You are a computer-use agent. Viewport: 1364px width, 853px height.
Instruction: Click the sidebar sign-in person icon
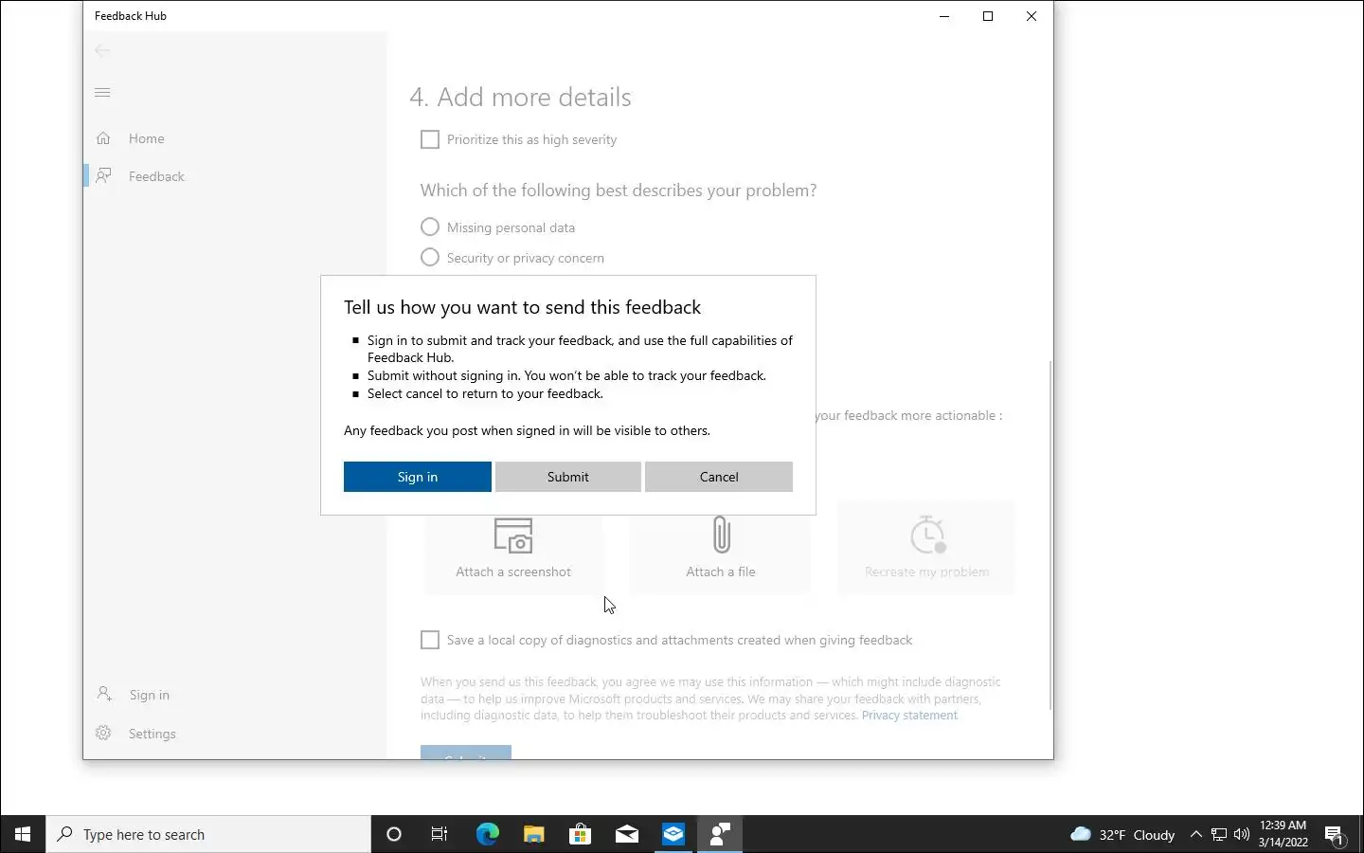(x=104, y=694)
